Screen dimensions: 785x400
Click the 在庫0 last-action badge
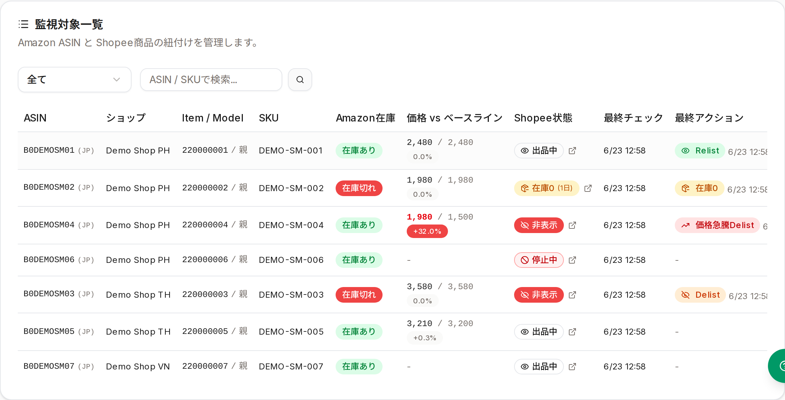tap(700, 188)
